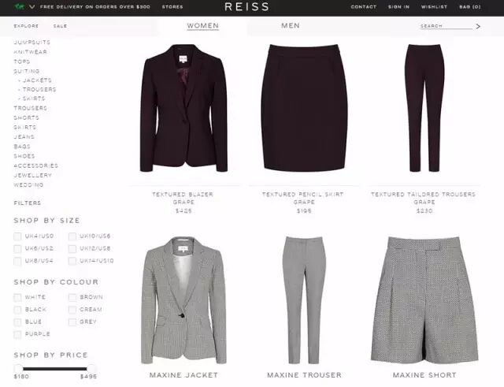
Task: Collapse the Suiting category in sidebar
Action: (x=27, y=71)
